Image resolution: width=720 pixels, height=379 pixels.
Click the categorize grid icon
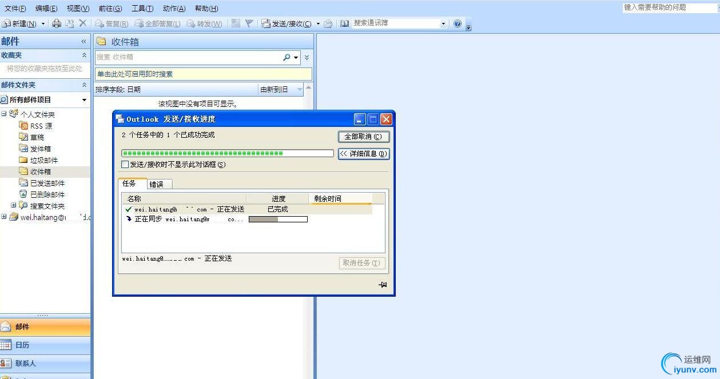tap(236, 23)
